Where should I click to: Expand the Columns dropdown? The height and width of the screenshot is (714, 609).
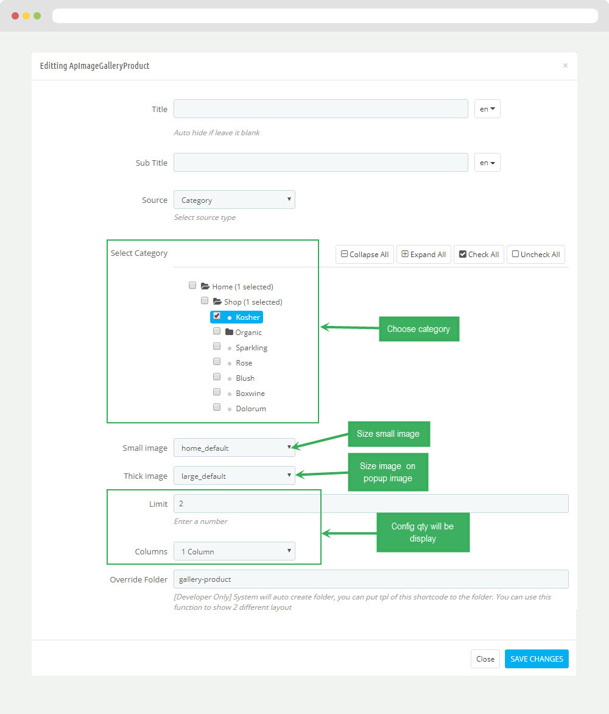pyautogui.click(x=234, y=551)
